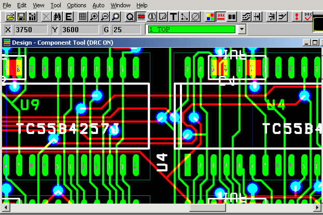The height and width of the screenshot is (215, 323).
Task: Open a board file with the Open icon
Action: click(10, 17)
